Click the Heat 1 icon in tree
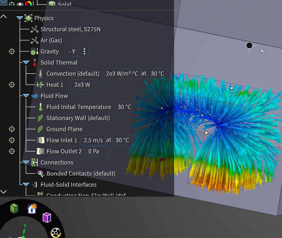This screenshot has width=282, height=238. pos(40,85)
